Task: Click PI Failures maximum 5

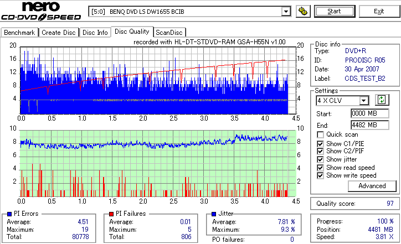Action: coord(189,230)
